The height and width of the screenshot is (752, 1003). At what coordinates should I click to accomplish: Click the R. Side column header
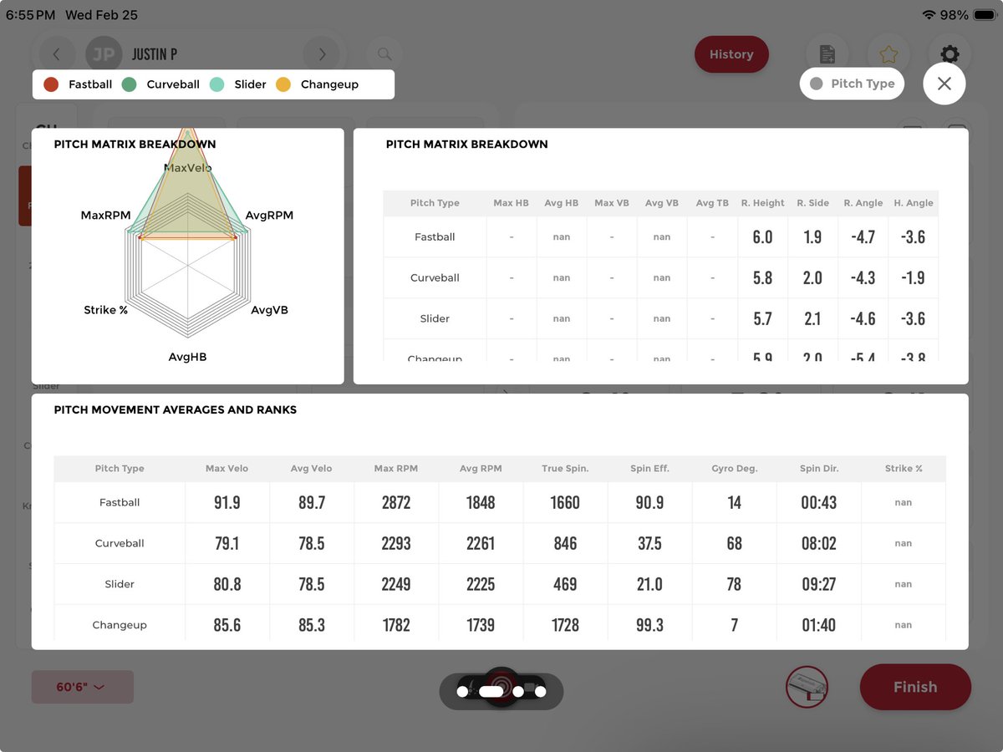pos(812,203)
